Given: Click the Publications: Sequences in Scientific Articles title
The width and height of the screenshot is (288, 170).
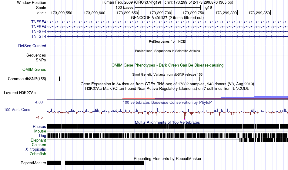Looking at the screenshot, I should (167, 51).
